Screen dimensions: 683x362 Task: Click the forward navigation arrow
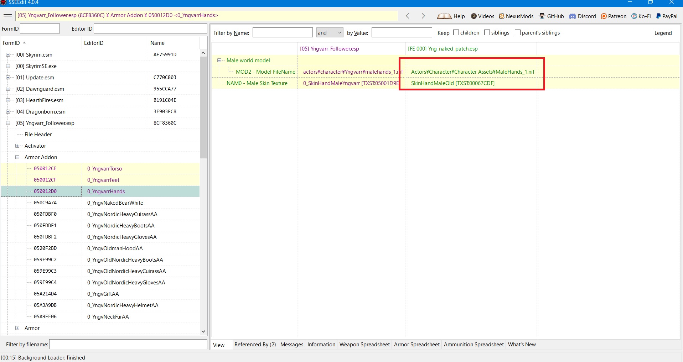[423, 16]
